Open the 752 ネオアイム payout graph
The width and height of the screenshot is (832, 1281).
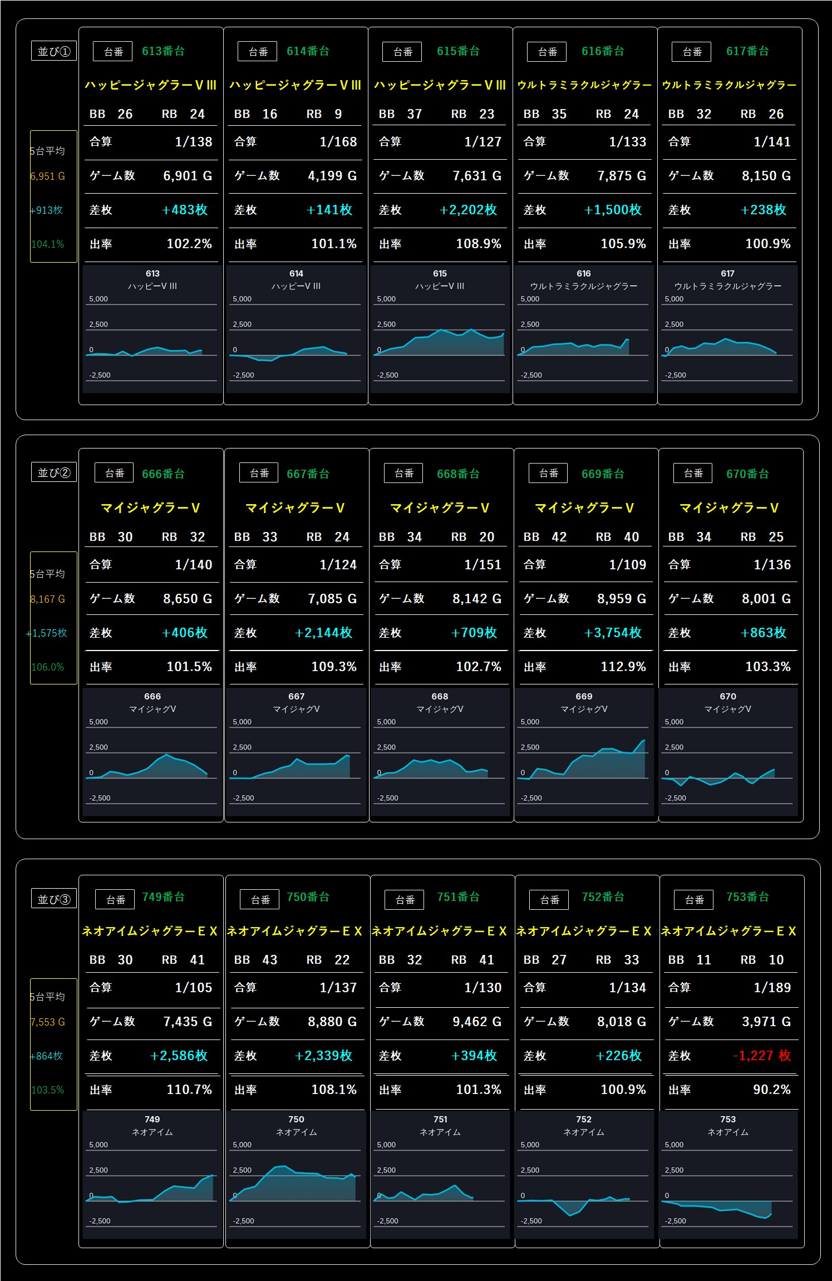coord(584,1175)
